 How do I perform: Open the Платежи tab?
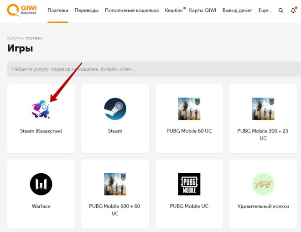58,10
